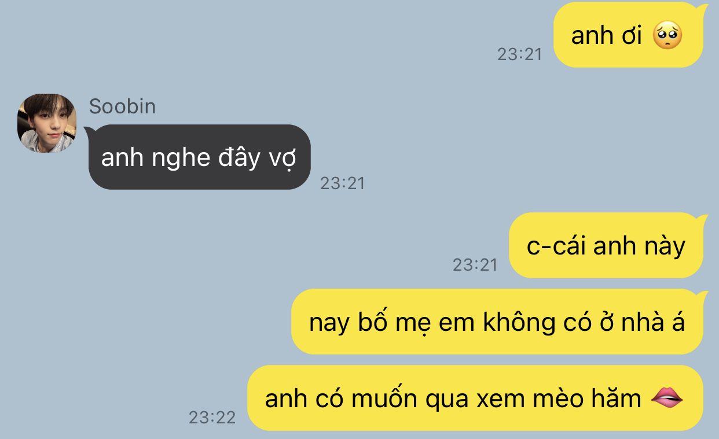Click the word 'vợ' in Soobin's reply
Image resolution: width=719 pixels, height=439 pixels.
point(283,158)
